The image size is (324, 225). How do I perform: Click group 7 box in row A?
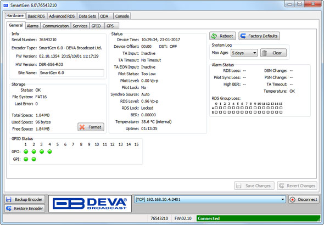pos(247,108)
